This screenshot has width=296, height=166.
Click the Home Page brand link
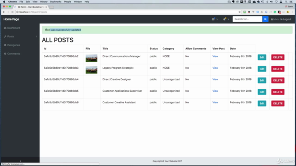coord(11,19)
